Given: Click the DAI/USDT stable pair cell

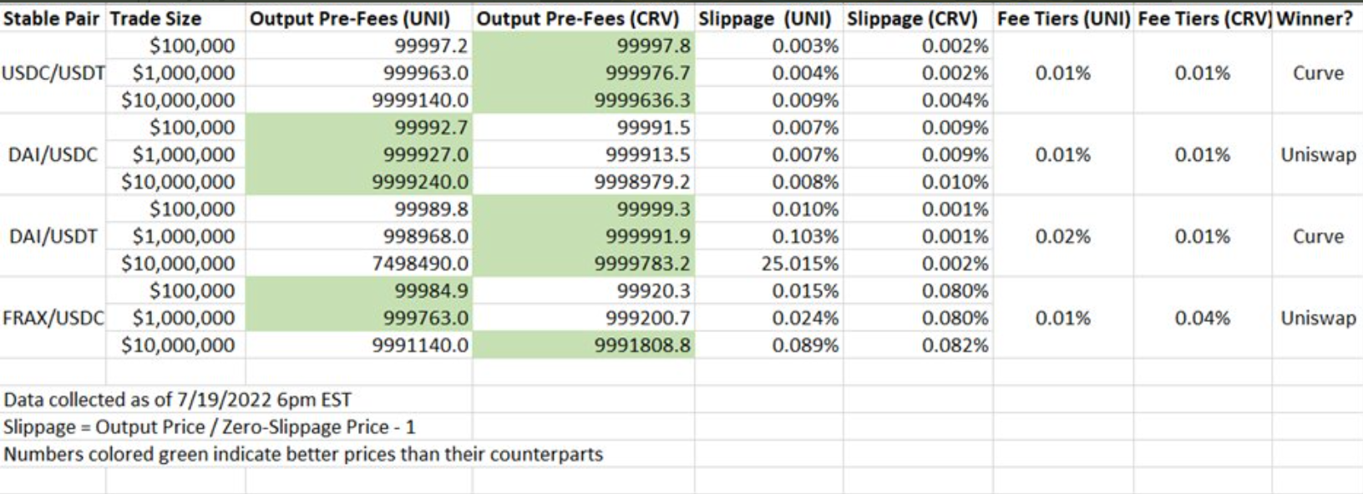Looking at the screenshot, I should 53,237.
